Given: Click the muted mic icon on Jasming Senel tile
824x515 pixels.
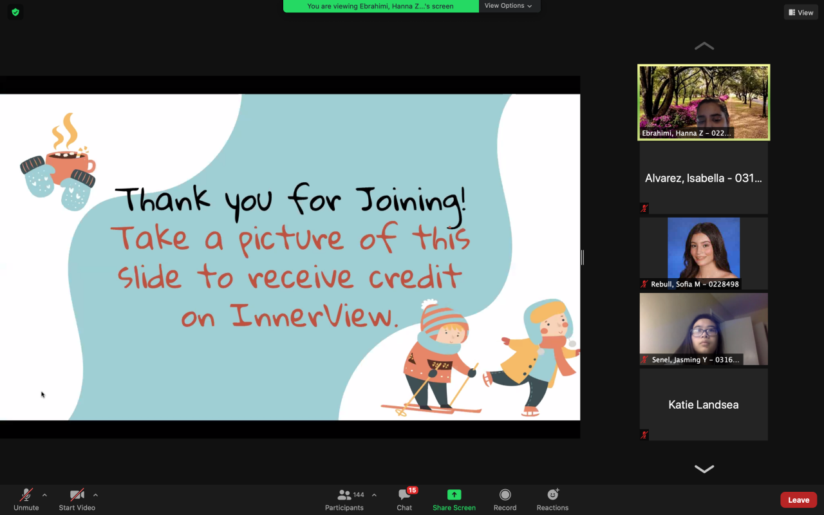Looking at the screenshot, I should coord(644,360).
